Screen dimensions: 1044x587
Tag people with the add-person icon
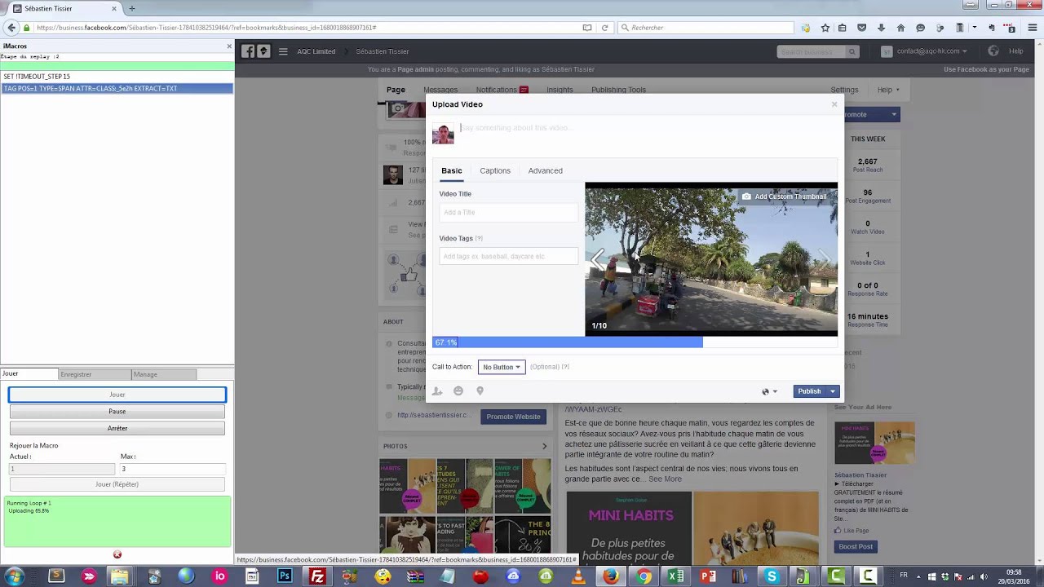pyautogui.click(x=437, y=391)
